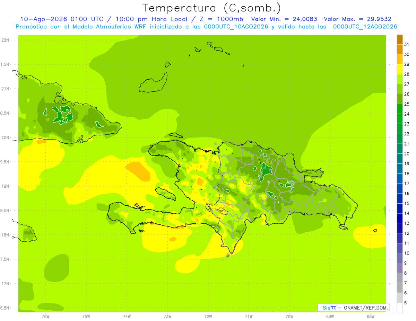Viewport: 416px width, 321px height.
Task: Click the valid-until time "0000UTC_12AGO2026"
Action: (365, 27)
